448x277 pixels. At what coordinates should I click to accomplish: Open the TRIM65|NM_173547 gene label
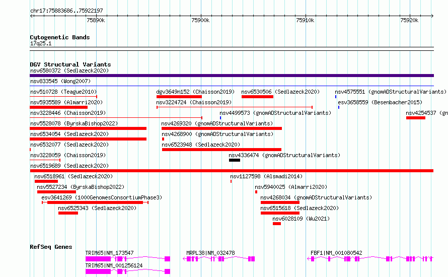click(109, 253)
